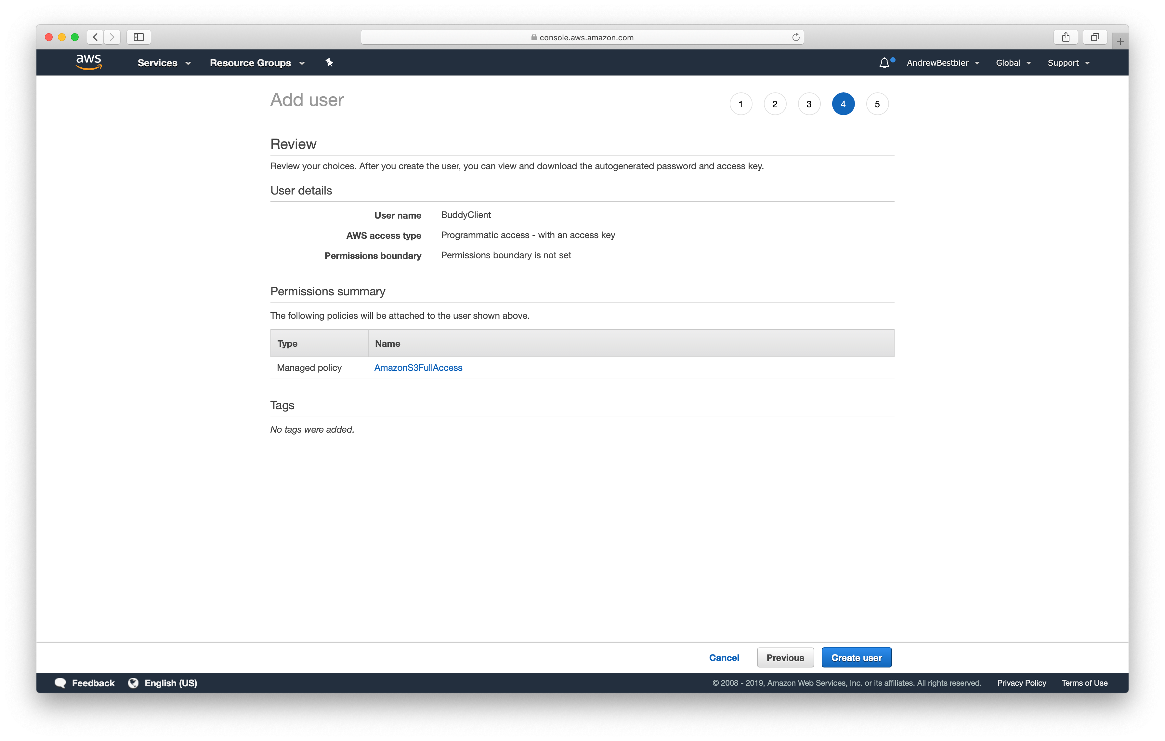The image size is (1165, 741).
Task: Open a new tab with plus button
Action: (1120, 41)
